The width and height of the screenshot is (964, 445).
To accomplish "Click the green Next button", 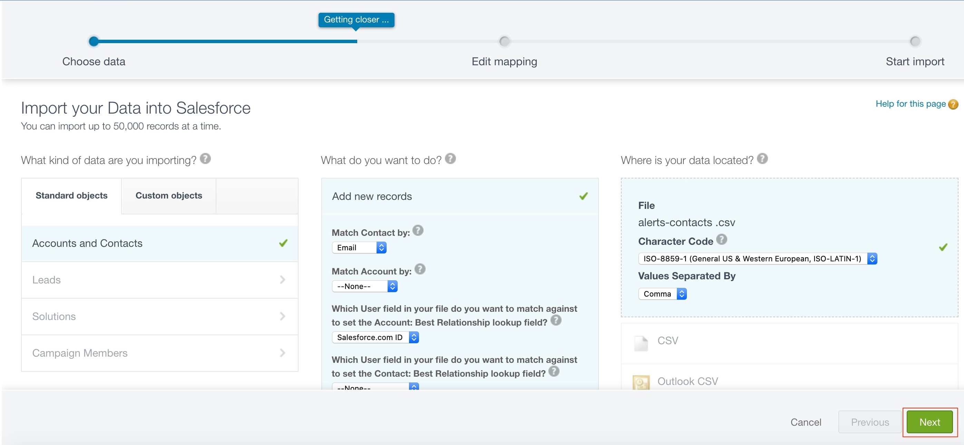I will coord(929,422).
